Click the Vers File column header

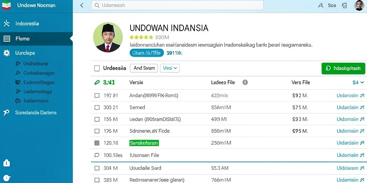click(x=301, y=83)
